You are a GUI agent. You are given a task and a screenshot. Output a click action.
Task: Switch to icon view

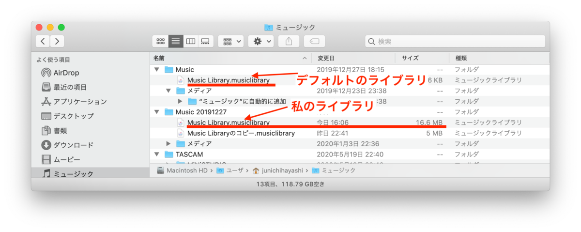[x=160, y=41]
